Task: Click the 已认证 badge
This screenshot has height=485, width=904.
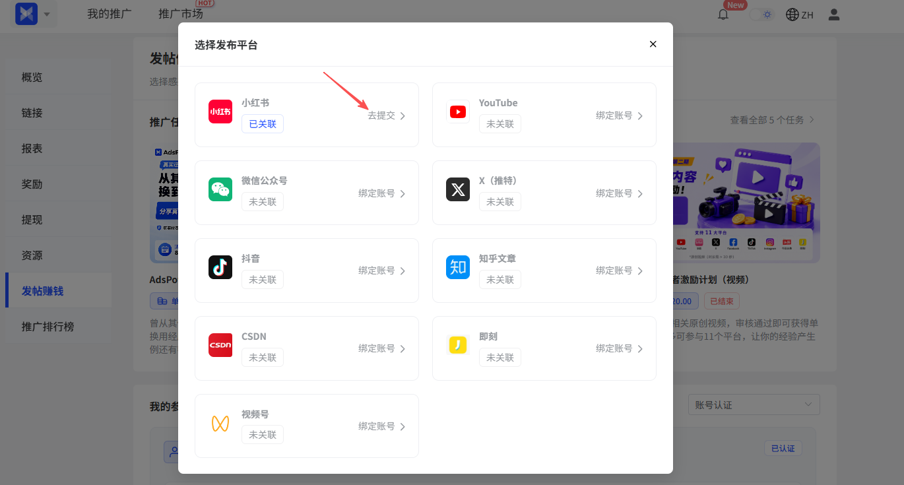Action: pos(783,448)
